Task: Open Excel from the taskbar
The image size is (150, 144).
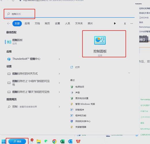Action: [x=62, y=141]
